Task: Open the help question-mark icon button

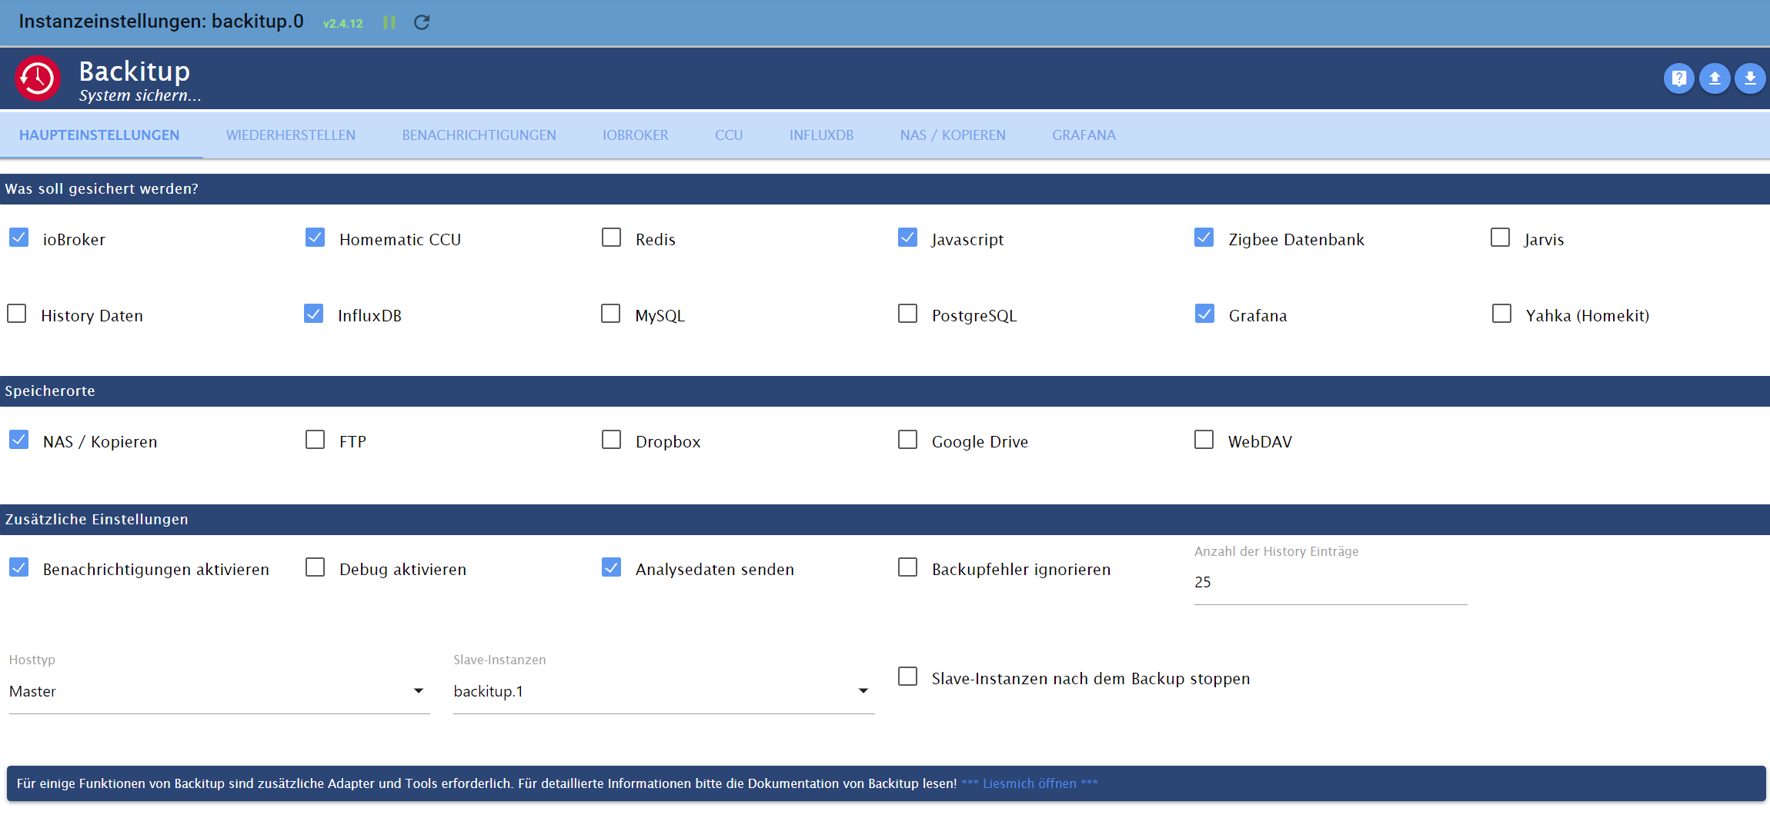Action: click(x=1678, y=78)
